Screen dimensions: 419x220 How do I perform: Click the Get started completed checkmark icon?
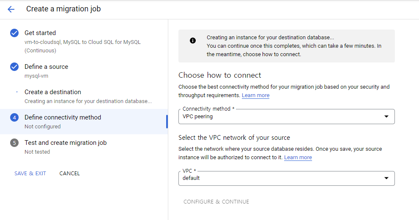[x=14, y=33]
